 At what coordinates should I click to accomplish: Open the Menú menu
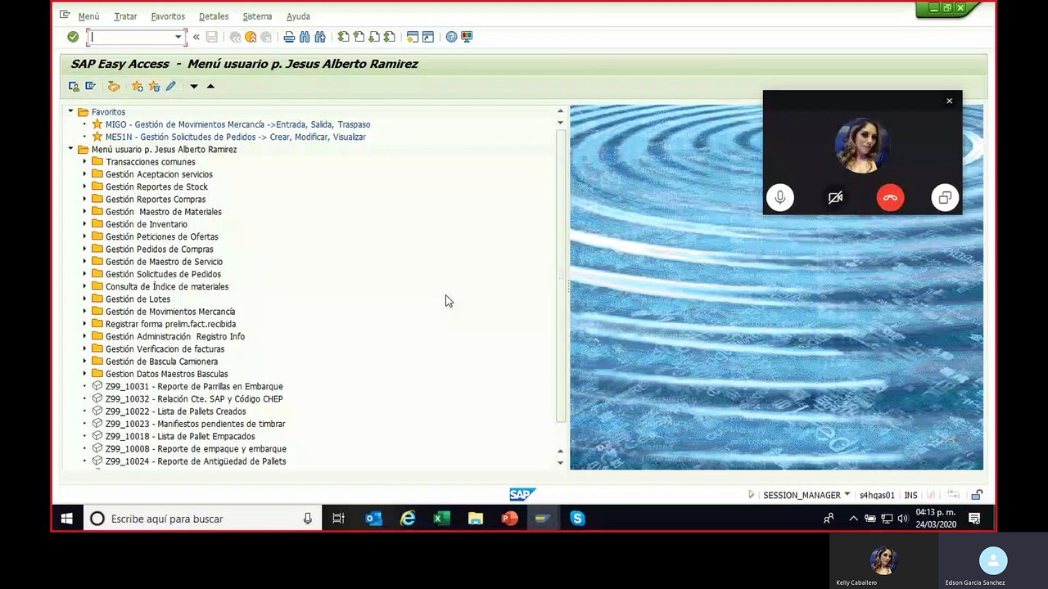(88, 16)
